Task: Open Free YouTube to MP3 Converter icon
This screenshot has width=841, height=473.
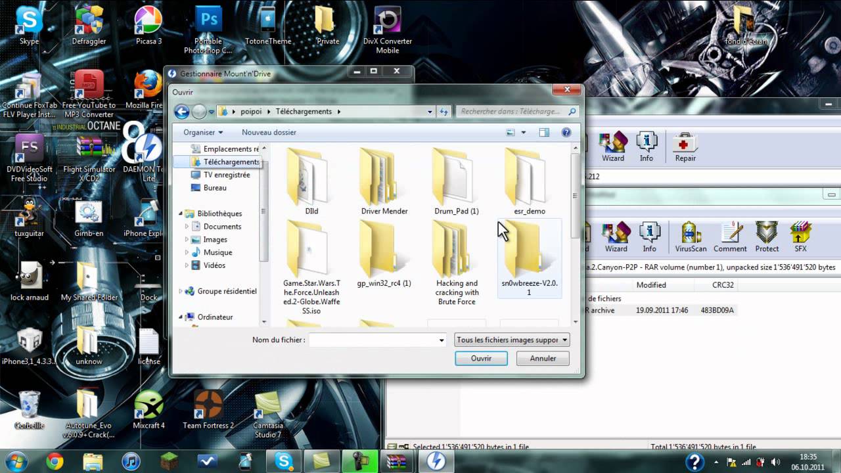Action: point(89,94)
